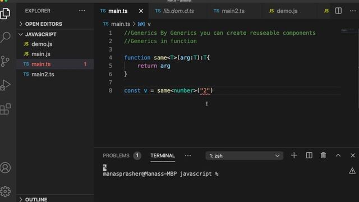The width and height of the screenshot is (359, 202).
Task: Click the line 8 number in gutter
Action: point(111,90)
